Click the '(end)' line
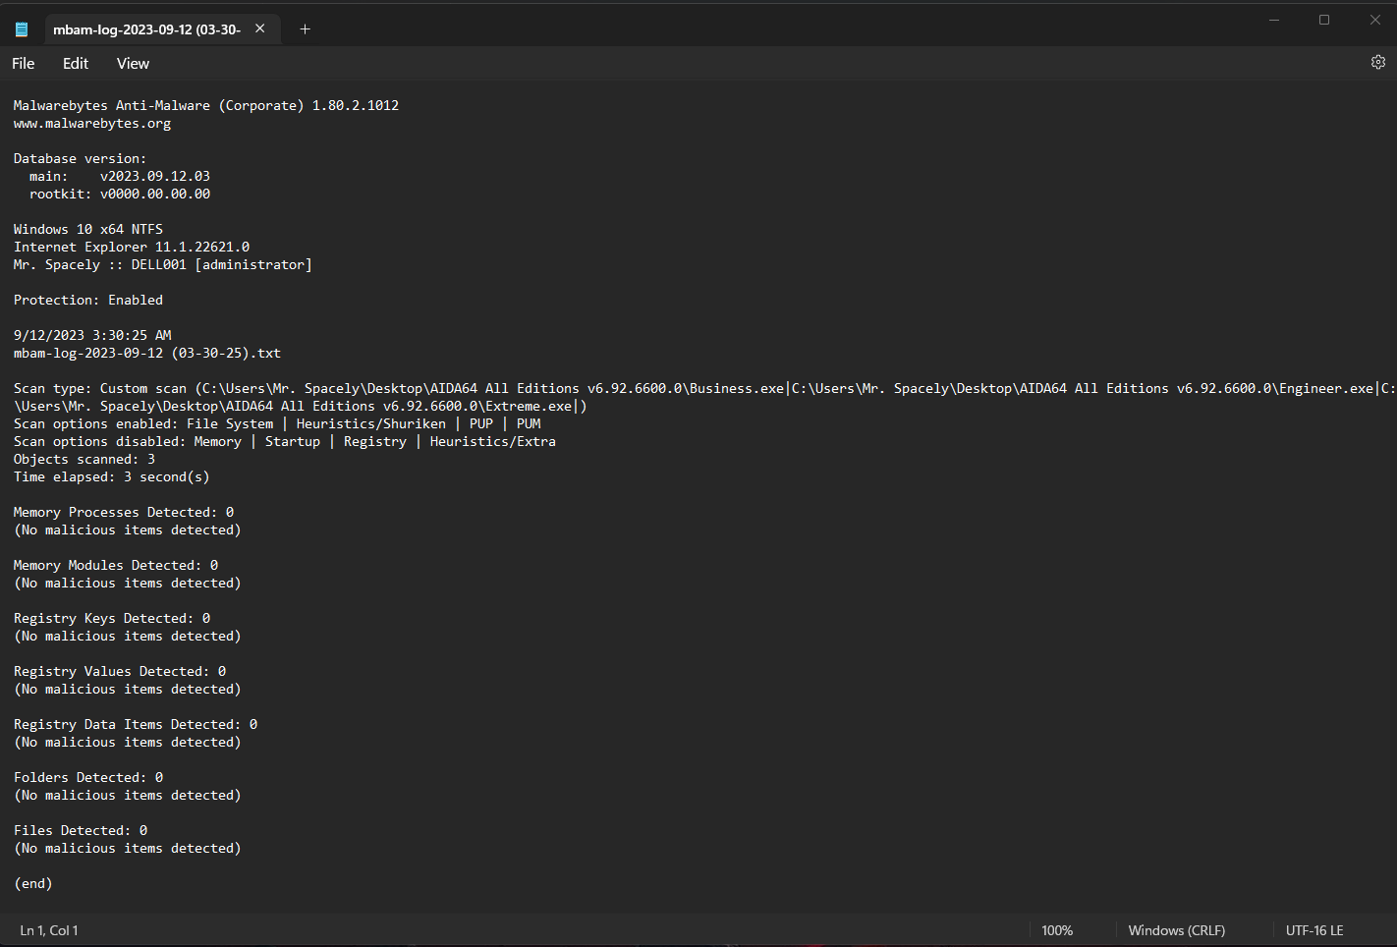This screenshot has height=947, width=1397. click(x=33, y=883)
